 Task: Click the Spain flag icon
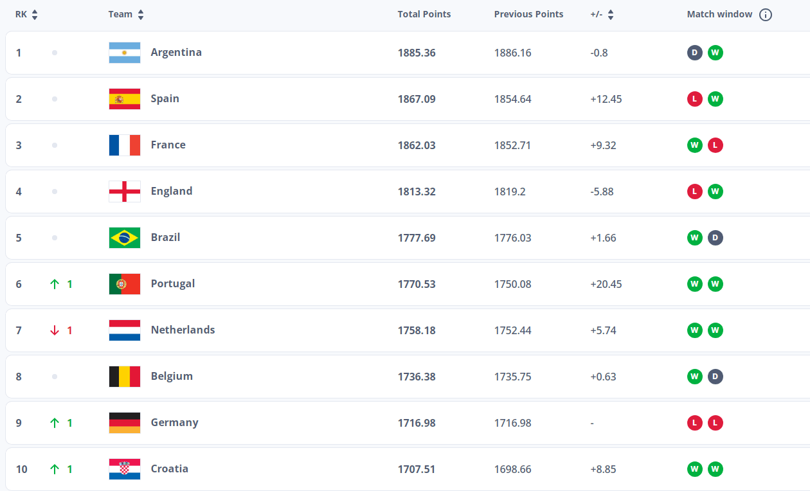coord(125,99)
